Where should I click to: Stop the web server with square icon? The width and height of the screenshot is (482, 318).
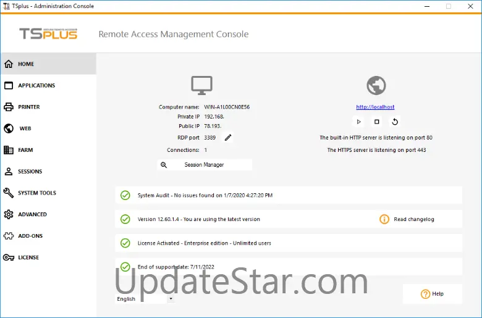(376, 122)
